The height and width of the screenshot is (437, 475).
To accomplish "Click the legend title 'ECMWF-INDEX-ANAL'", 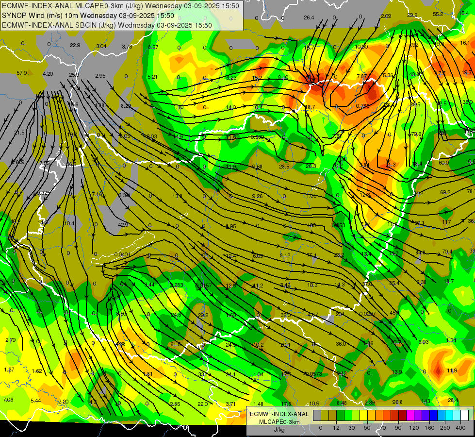I will pyautogui.click(x=279, y=414).
